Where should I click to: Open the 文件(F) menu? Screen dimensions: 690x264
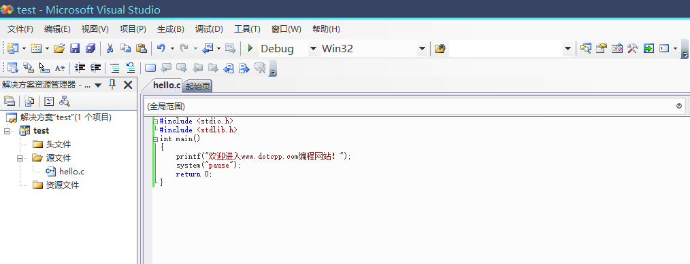point(20,29)
